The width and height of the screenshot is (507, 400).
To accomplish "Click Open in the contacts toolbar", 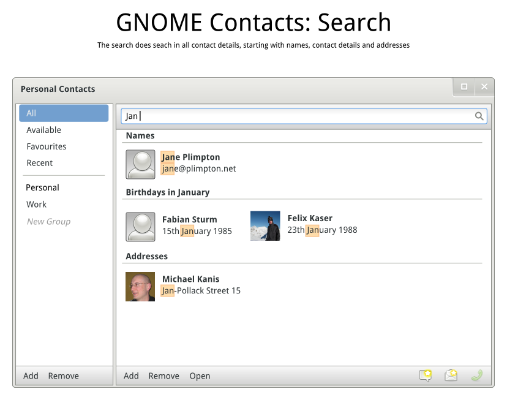I will click(200, 376).
